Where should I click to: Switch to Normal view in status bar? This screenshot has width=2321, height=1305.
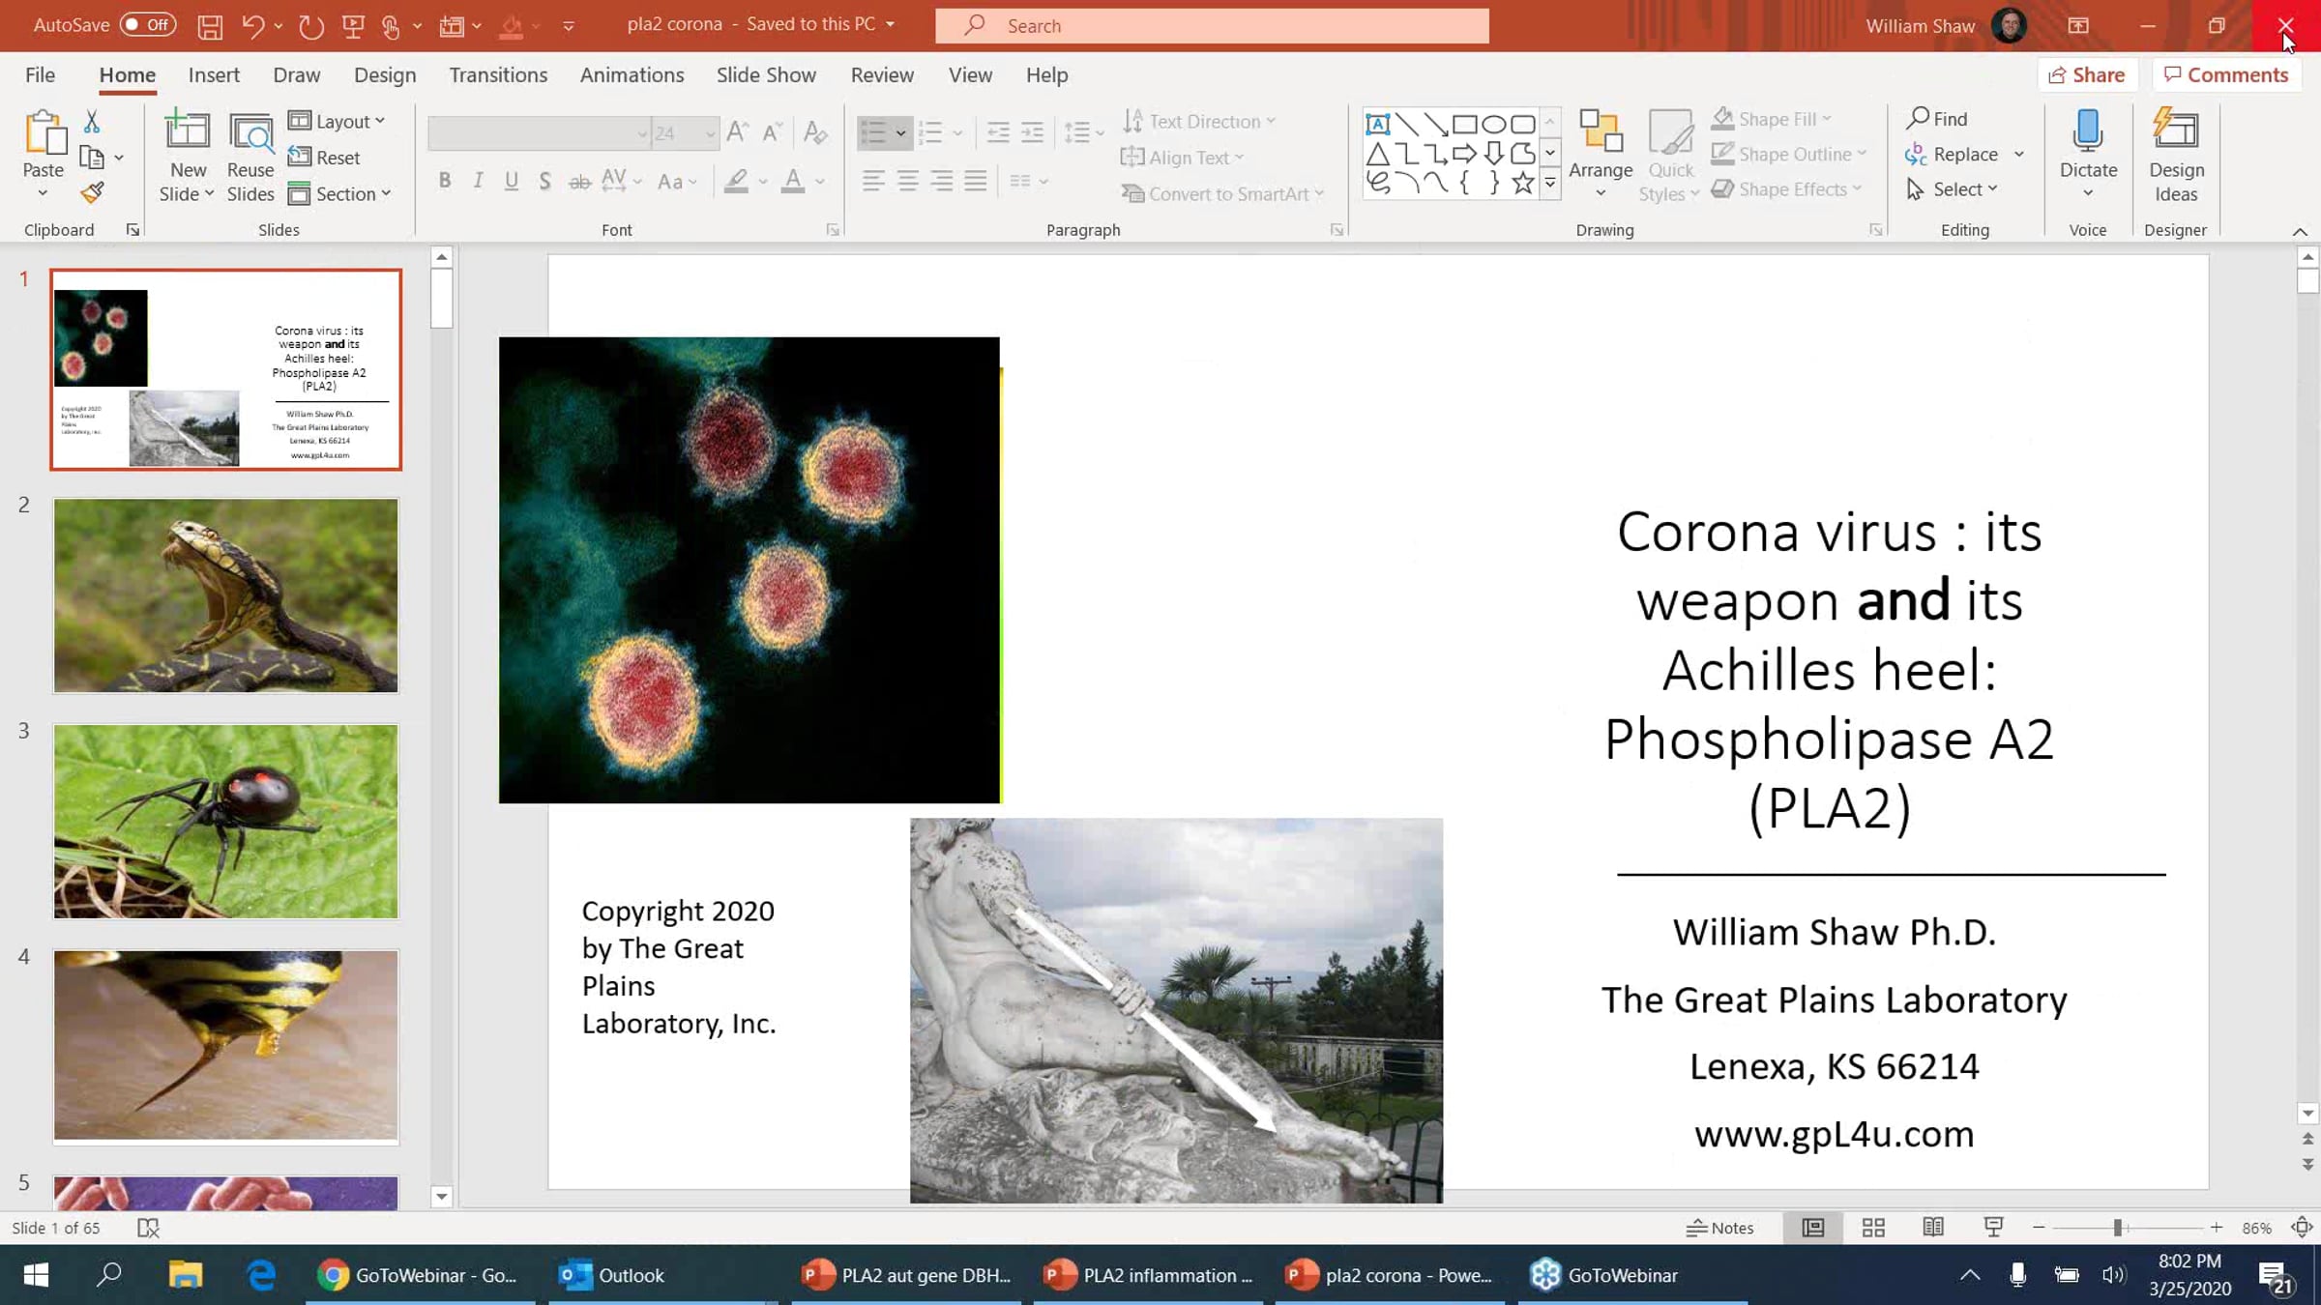coord(1813,1227)
